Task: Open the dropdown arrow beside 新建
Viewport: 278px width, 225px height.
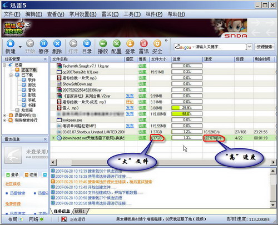Action: [x=20, y=47]
